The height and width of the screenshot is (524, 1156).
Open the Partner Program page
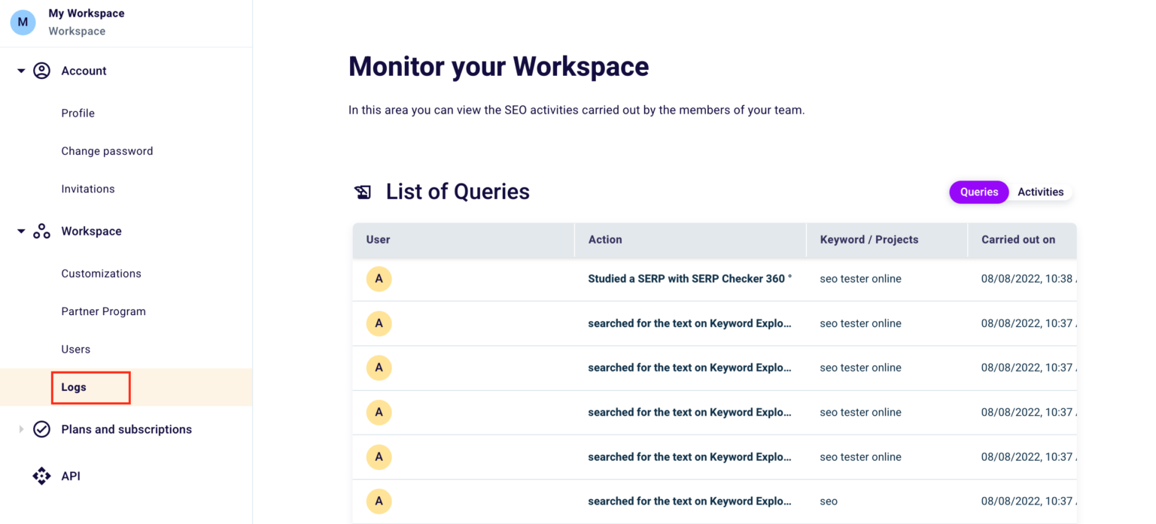[x=103, y=310]
